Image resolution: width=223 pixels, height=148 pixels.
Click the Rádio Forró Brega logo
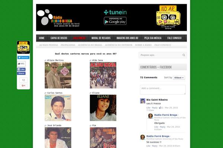[58, 18]
